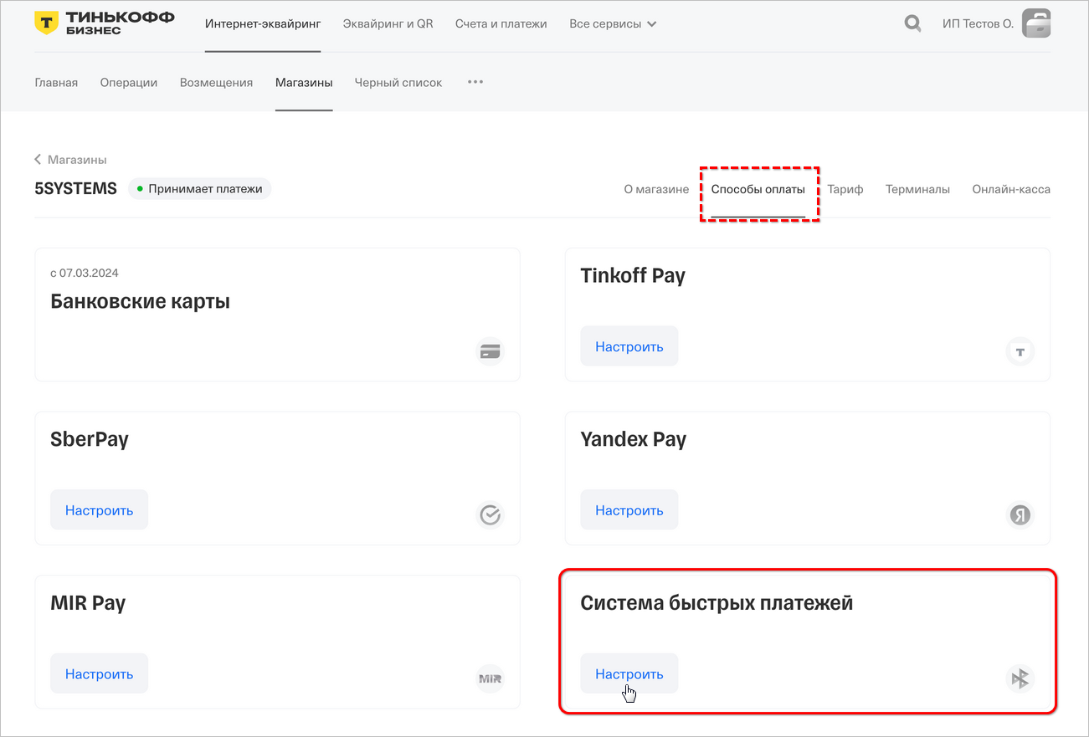Click the MIR Pay card title
Screen dimensions: 1089x737
[88, 602]
